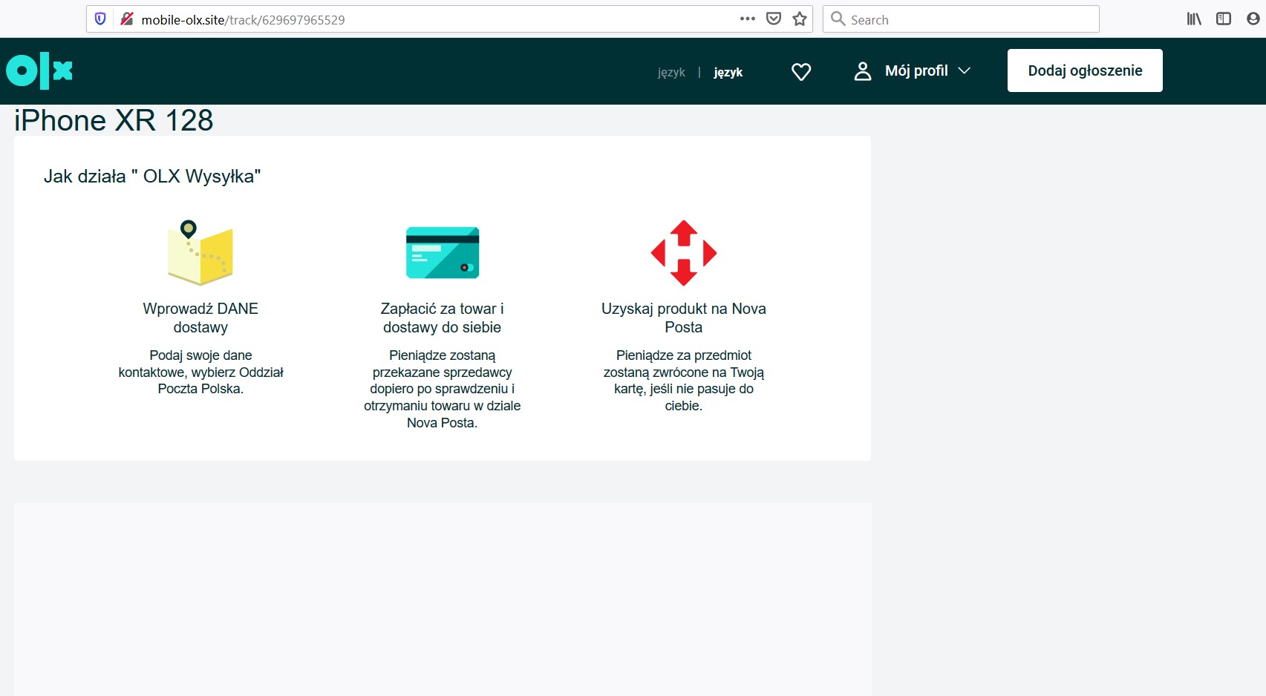Image resolution: width=1266 pixels, height=696 pixels.
Task: Open the Library icon in toolbar
Action: 1193,19
